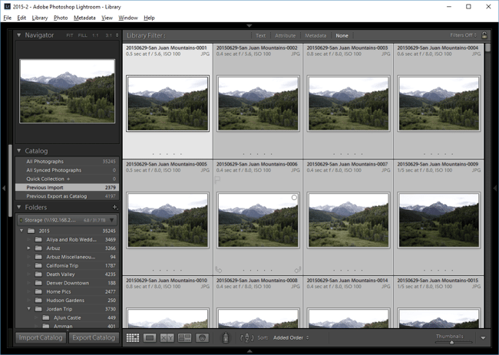Viewport: 499px width, 355px height.
Task: Set Navigator zoom to FILL
Action: click(82, 35)
